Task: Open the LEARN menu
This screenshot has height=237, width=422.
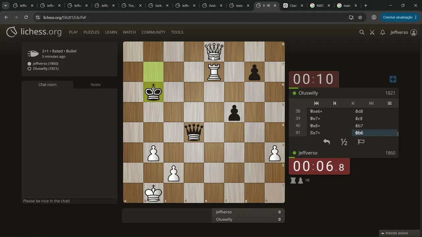Action: 111,32
